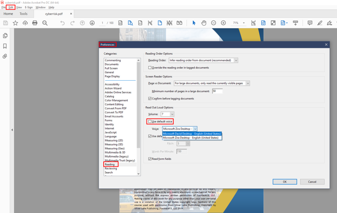Open the Attachments paperclip panel icon
This screenshot has width=337, height=213.
tap(5, 56)
